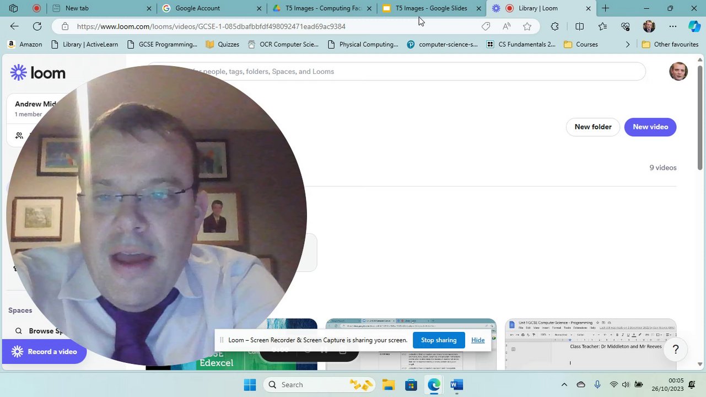Open Loom help question mark
Screen dimensions: 706x397
point(676,349)
